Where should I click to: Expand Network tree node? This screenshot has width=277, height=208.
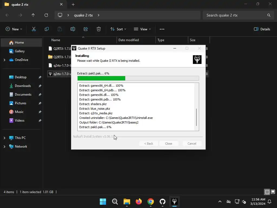(4, 147)
